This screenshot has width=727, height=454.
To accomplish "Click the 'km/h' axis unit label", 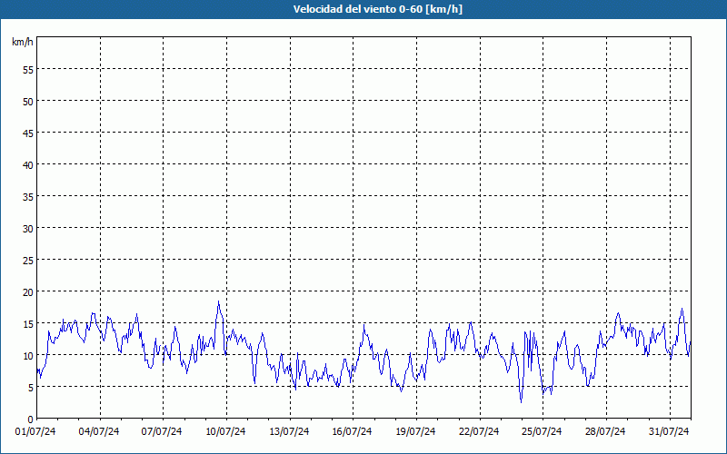I will [23, 42].
